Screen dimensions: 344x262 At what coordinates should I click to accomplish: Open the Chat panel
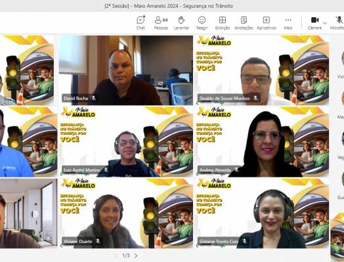pyautogui.click(x=140, y=23)
